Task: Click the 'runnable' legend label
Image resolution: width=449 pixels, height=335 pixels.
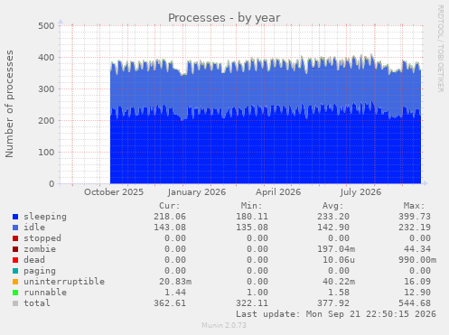Action: coord(45,293)
